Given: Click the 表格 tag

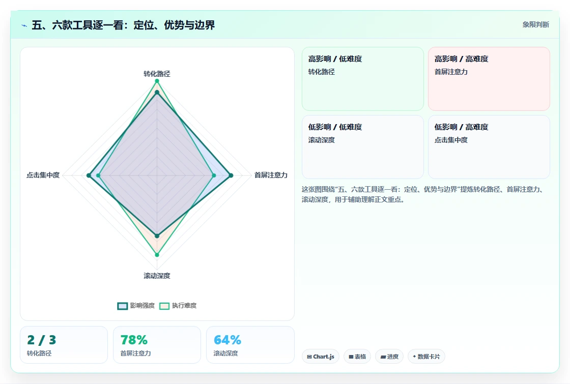Looking at the screenshot, I should pos(357,357).
